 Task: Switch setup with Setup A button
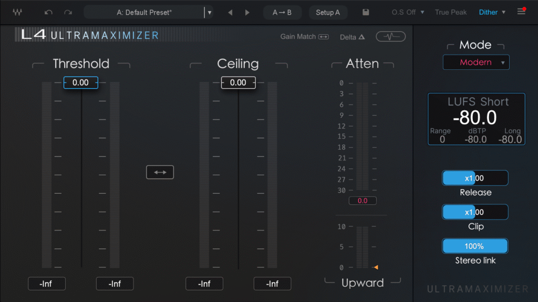pos(328,12)
